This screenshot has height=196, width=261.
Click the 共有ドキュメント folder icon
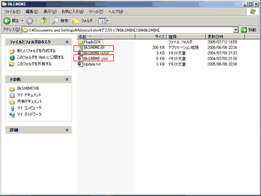click(x=12, y=101)
